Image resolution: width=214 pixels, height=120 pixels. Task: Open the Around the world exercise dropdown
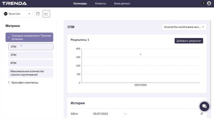coord(184,27)
